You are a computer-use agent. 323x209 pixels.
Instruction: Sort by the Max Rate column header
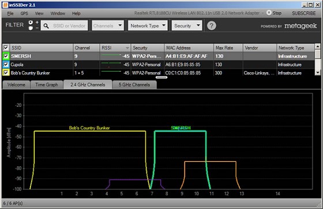tap(228, 48)
